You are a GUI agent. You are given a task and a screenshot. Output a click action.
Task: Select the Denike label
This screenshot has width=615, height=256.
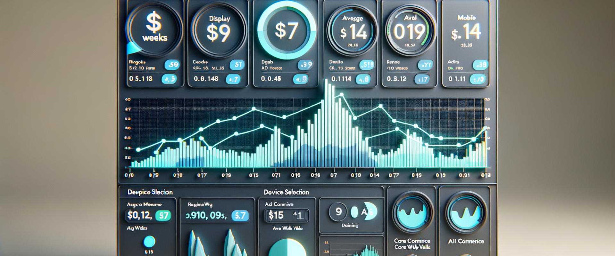(336, 62)
